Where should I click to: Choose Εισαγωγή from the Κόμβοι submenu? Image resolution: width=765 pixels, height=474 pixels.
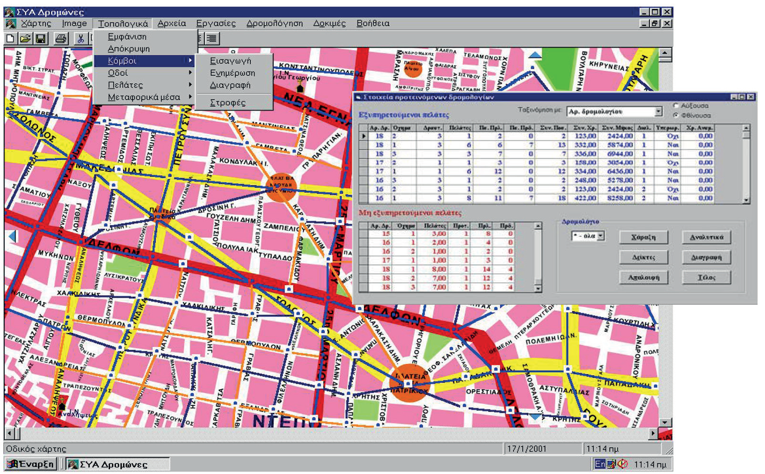pyautogui.click(x=230, y=61)
